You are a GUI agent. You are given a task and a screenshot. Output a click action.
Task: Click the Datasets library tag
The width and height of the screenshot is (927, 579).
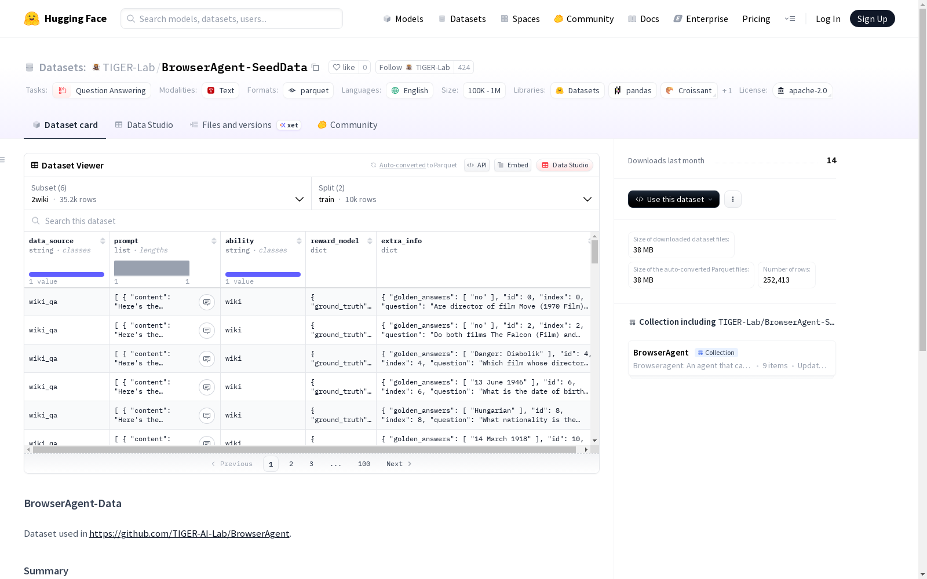(578, 90)
